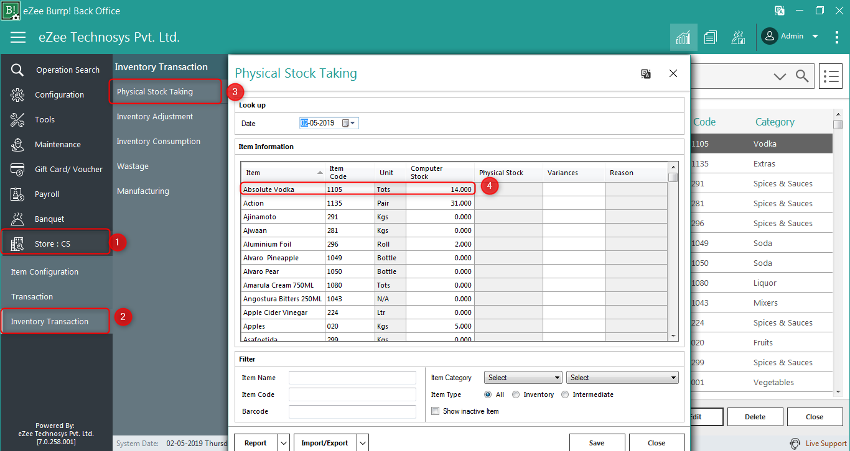Click the Store building icon

coord(17,244)
